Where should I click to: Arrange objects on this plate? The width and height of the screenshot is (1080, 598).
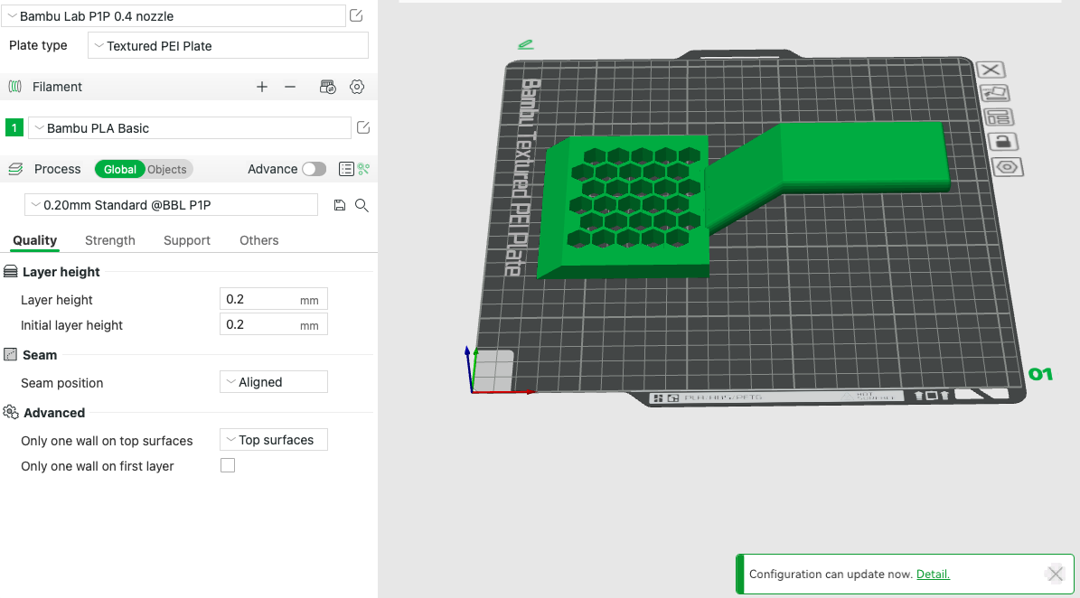click(998, 117)
